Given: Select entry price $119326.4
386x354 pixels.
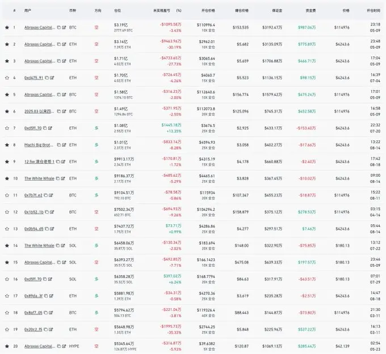Looking at the screenshot, I should coord(206,310).
